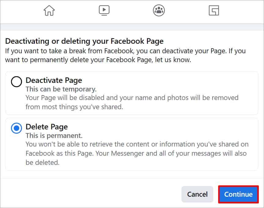The image size is (264, 208).
Task: Click the 'Deactivate Page' option title
Action: point(54,80)
